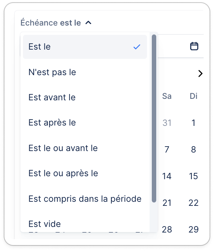Select 'Est le ou après le'

click(x=85, y=173)
